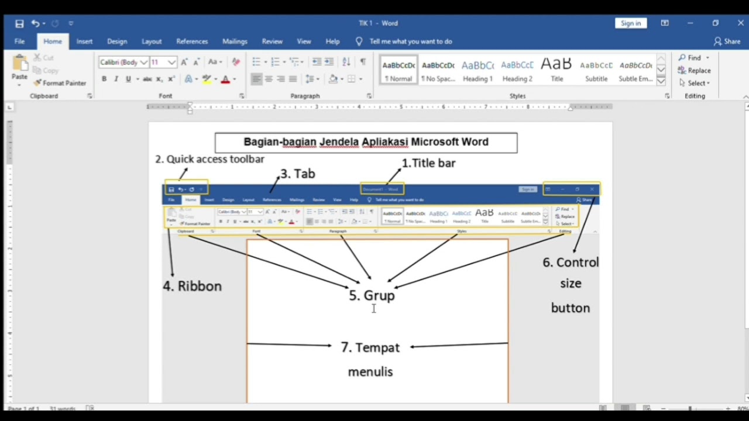
Task: Open the ribbon display options icon
Action: (665, 23)
